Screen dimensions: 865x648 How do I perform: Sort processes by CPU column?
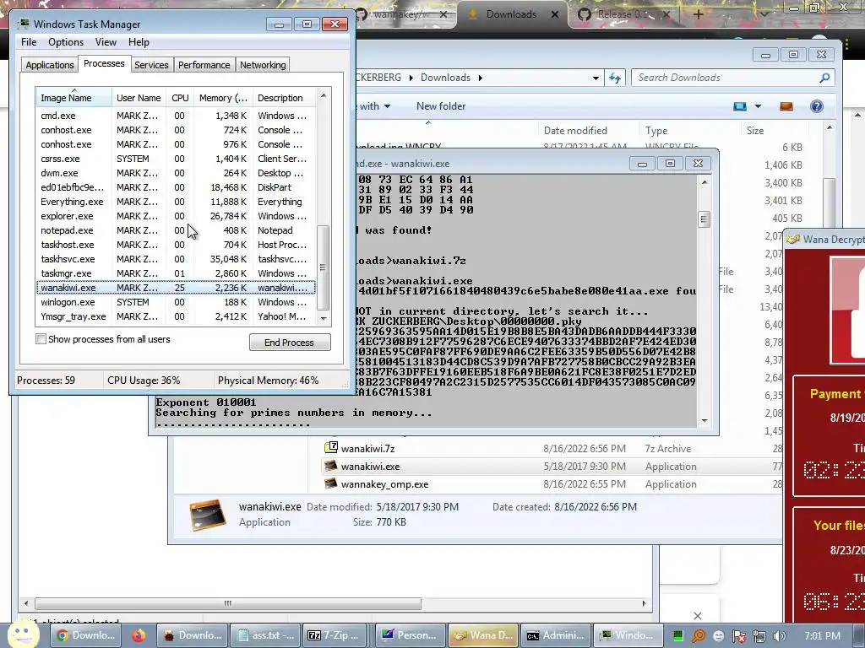point(180,98)
